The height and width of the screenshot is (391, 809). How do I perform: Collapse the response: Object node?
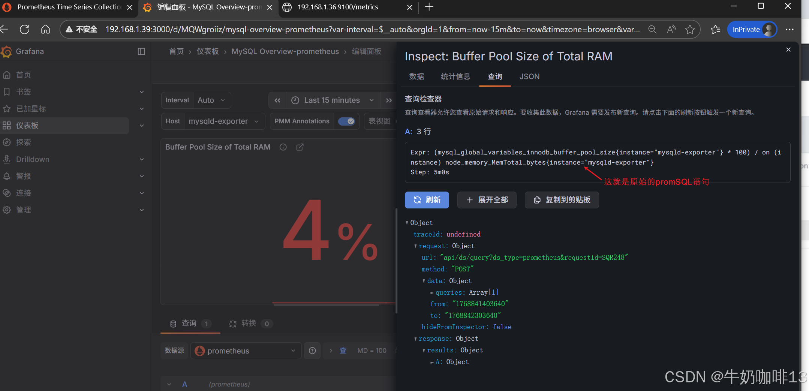pyautogui.click(x=415, y=339)
